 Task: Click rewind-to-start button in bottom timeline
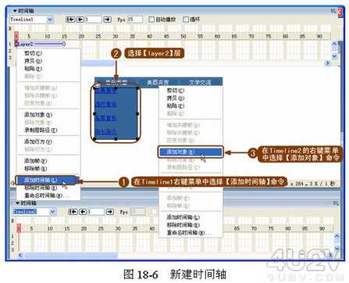[73, 212]
